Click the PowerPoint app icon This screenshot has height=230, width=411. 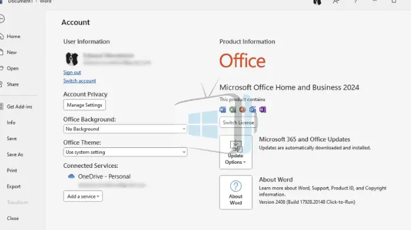[243, 109]
